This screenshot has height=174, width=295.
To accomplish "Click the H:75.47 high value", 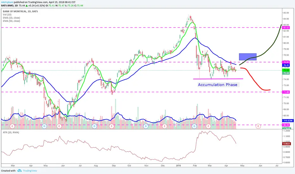I will point(60,5).
